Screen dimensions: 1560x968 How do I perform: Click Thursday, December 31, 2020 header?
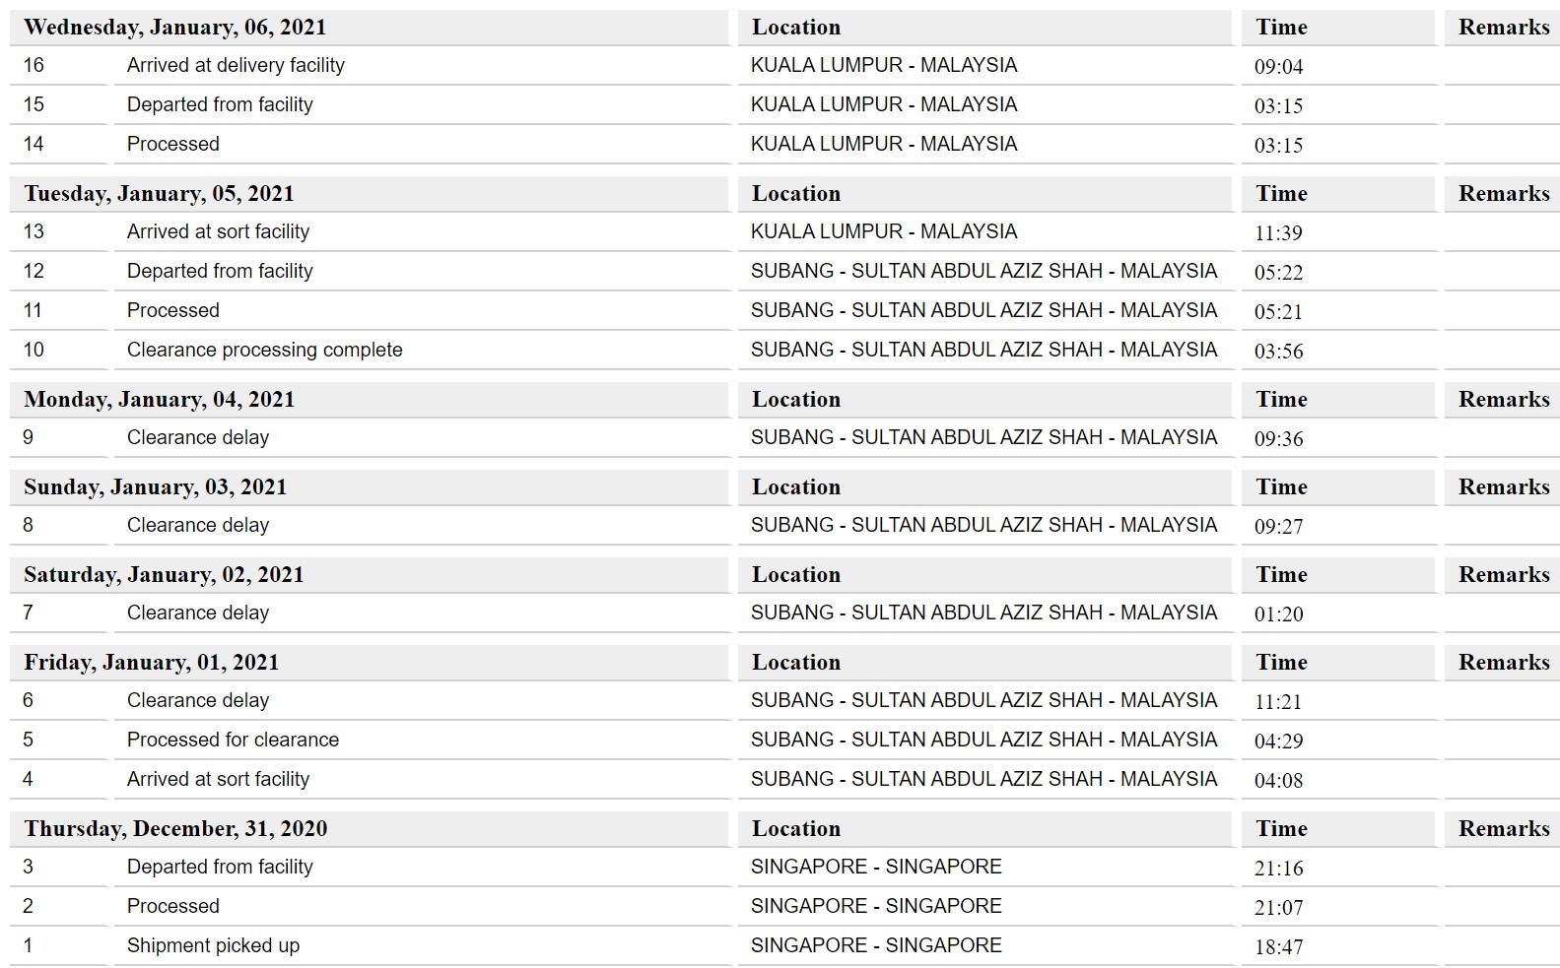[175, 829]
